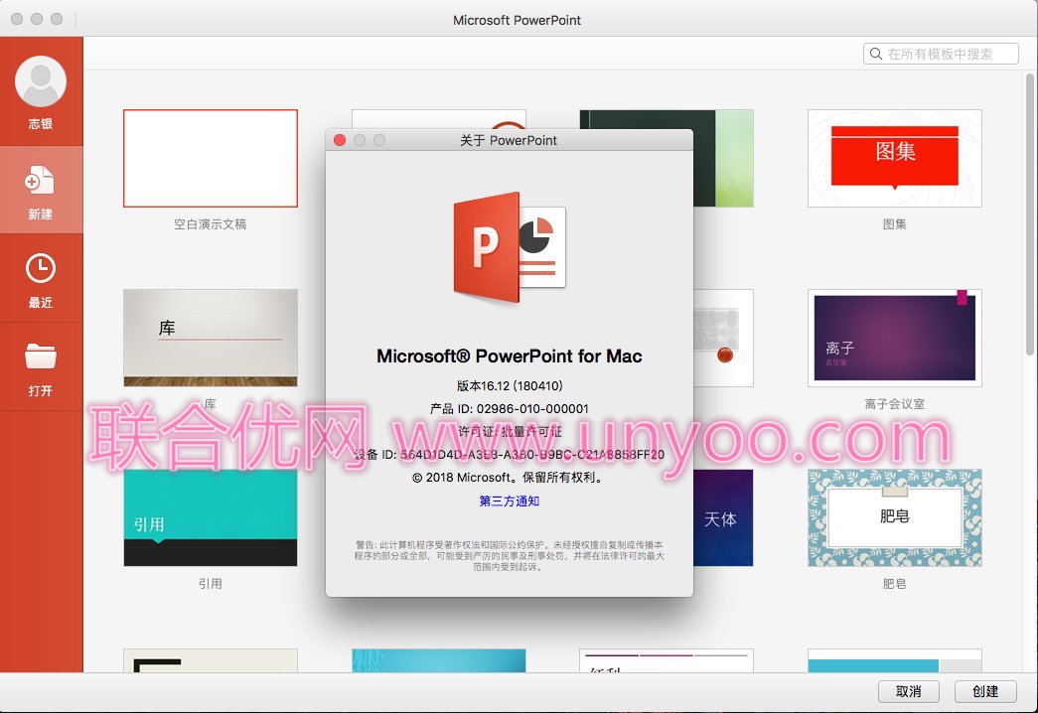Screen dimensions: 1038x713
Task: Select the bottom-row purple-lined white template
Action: [667, 660]
